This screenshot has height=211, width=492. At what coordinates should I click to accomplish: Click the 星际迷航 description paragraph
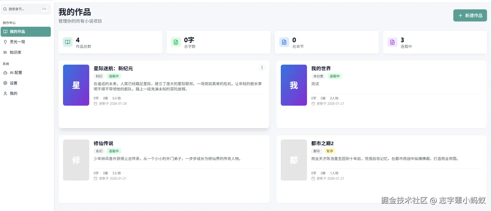tap(178, 86)
